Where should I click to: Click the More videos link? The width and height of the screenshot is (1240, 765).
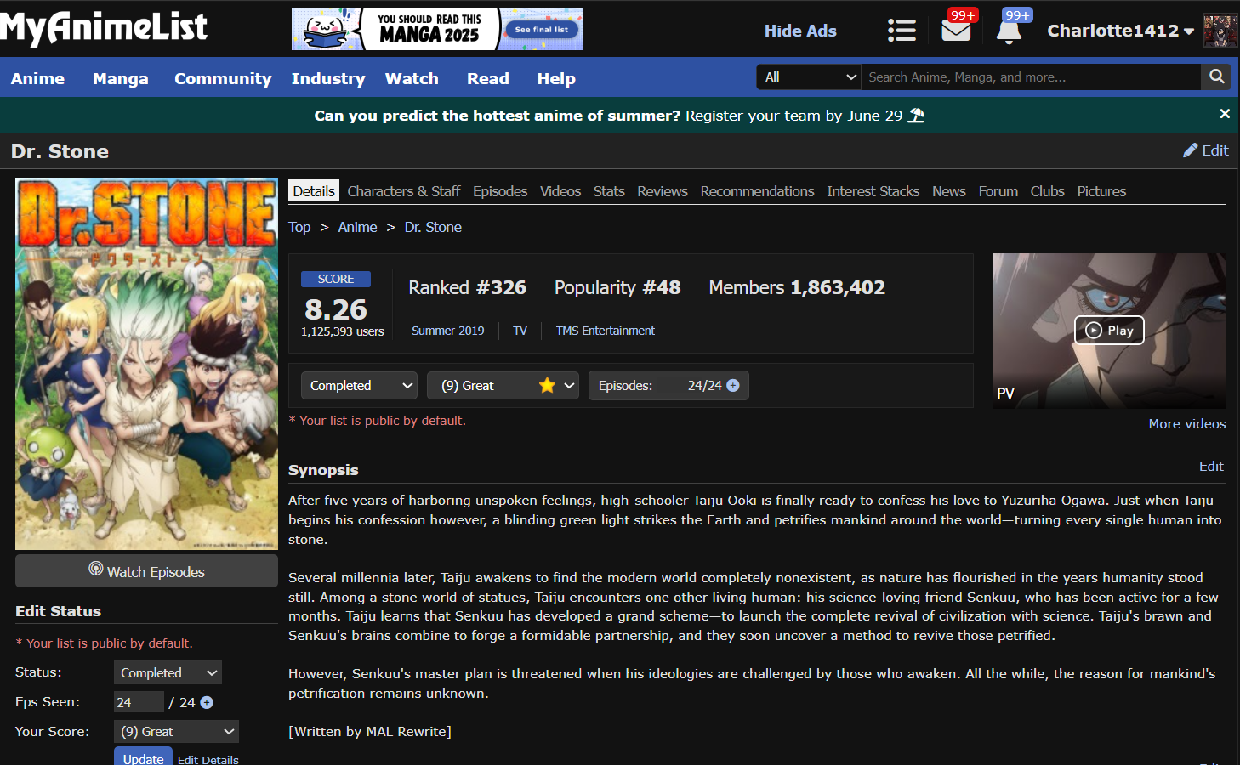point(1187,423)
